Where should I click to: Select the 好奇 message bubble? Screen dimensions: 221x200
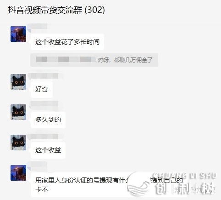[x=42, y=89]
